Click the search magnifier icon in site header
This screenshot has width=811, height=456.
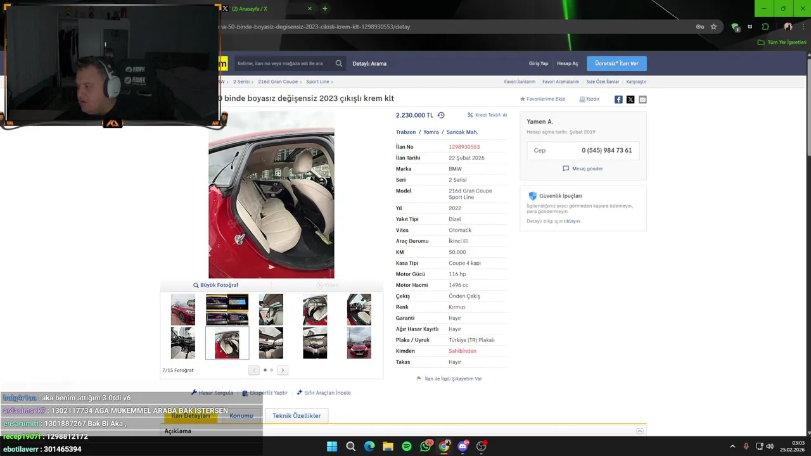tap(339, 63)
